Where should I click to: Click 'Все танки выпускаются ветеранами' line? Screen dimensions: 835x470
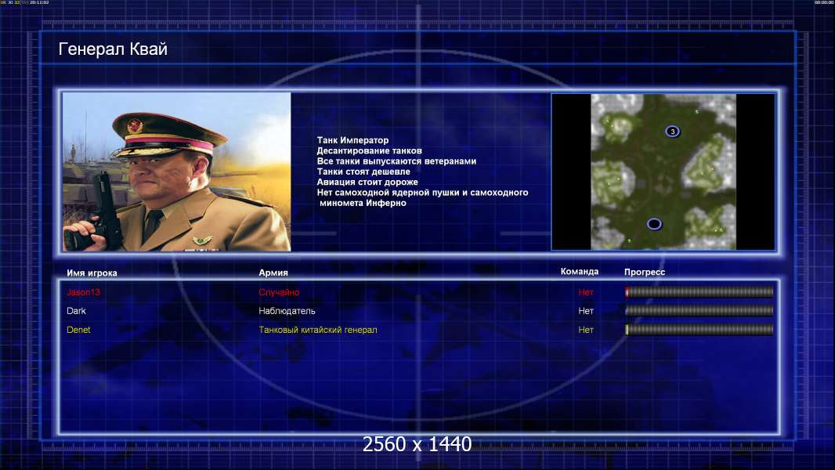(x=396, y=161)
